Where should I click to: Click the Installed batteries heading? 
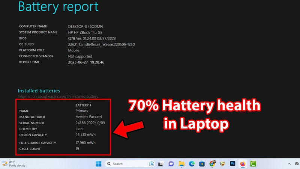click(39, 91)
